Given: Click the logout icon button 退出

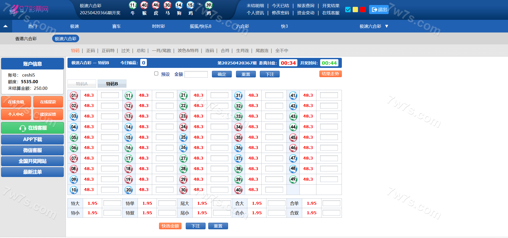Looking at the screenshot, I should click(x=379, y=10).
